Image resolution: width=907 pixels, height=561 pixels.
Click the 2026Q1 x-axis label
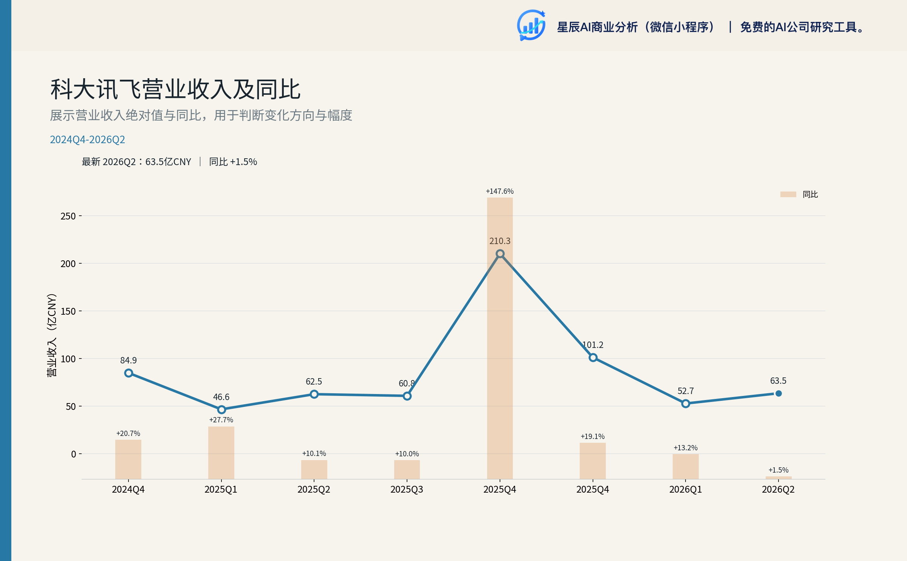tap(686, 490)
